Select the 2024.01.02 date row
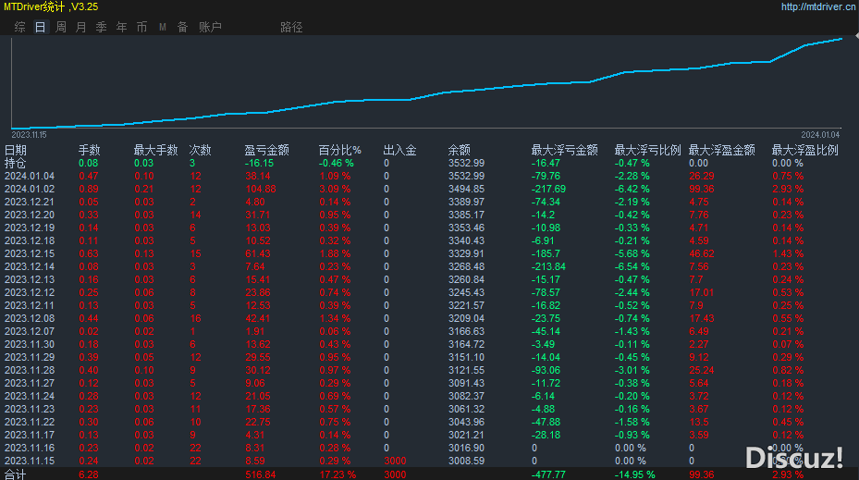This screenshot has height=480, width=859. click(x=429, y=189)
